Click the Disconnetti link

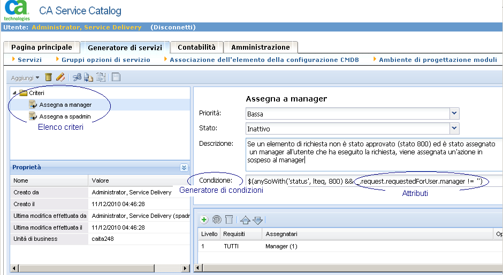(x=173, y=27)
